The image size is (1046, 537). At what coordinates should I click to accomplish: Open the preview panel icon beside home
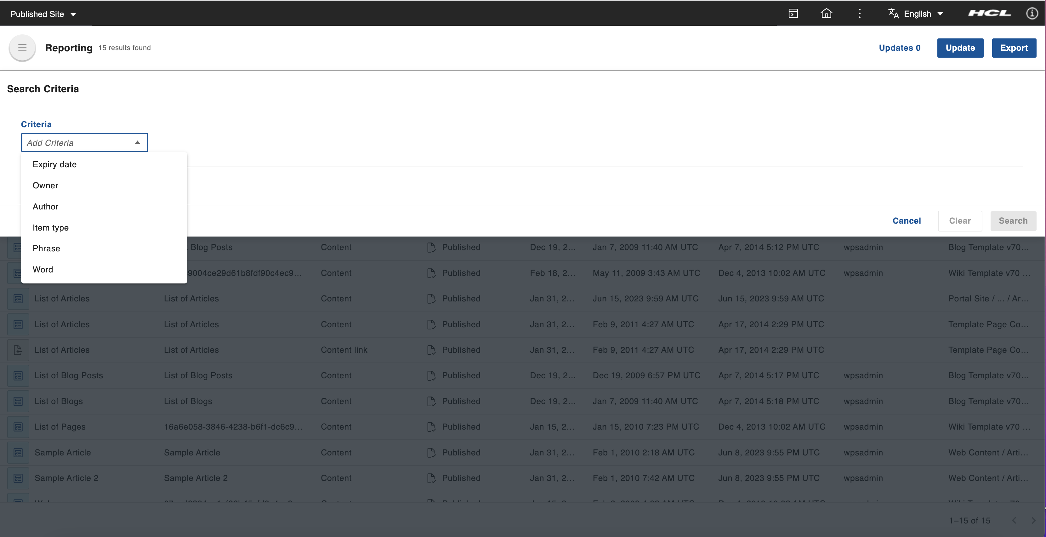pos(793,14)
